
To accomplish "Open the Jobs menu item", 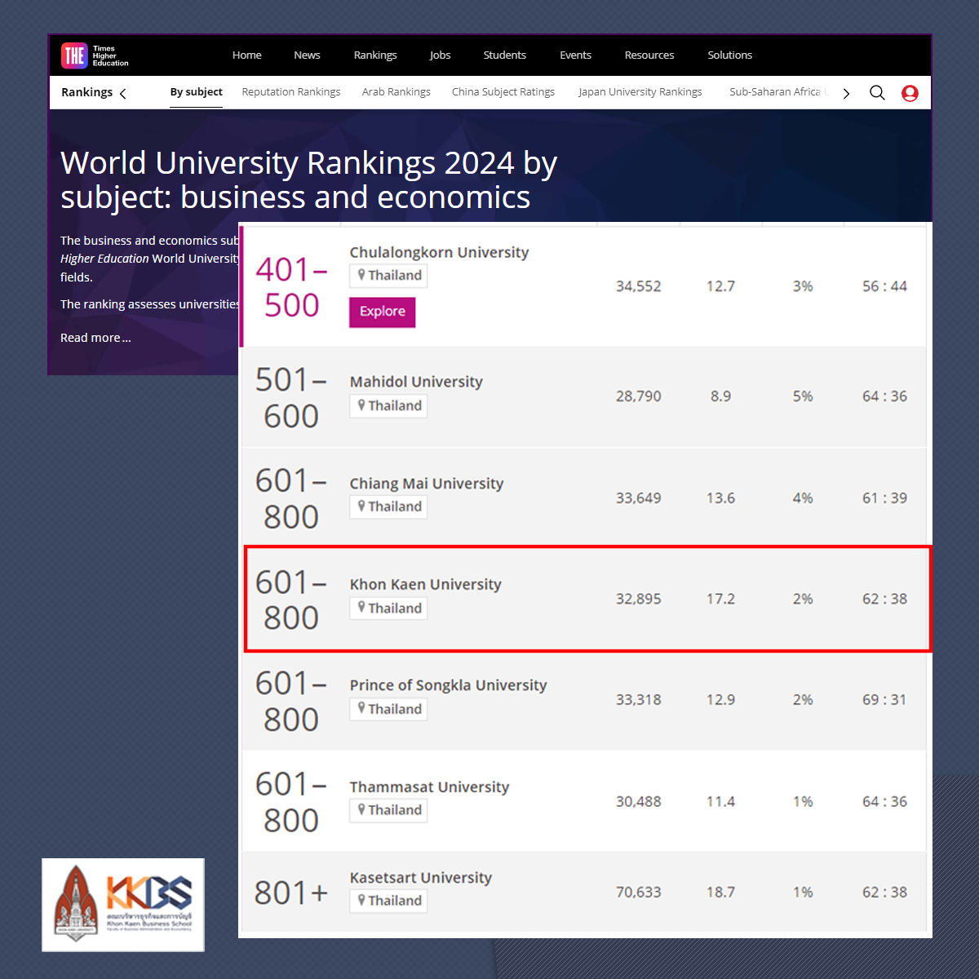I will (440, 55).
